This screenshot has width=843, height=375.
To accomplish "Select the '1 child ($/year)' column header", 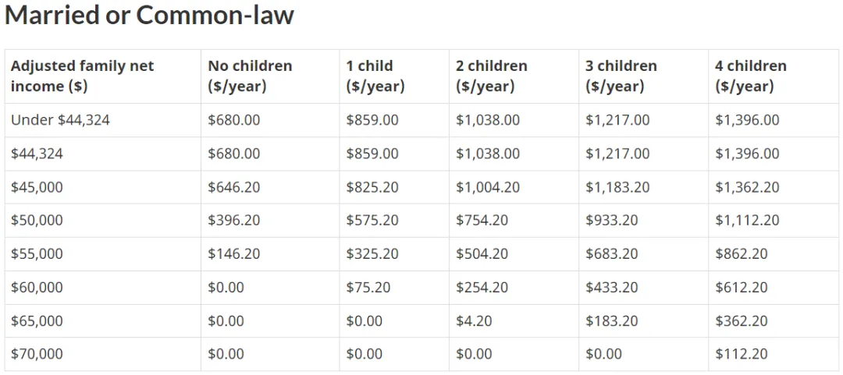I will 375,76.
